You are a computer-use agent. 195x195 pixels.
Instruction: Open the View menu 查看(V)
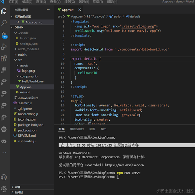click(55, 2)
